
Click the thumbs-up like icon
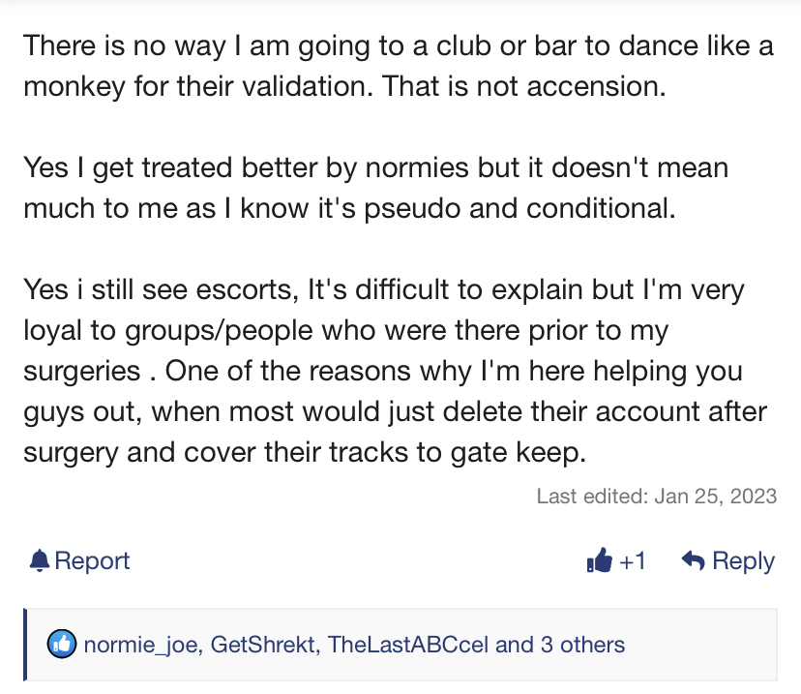[x=599, y=560]
